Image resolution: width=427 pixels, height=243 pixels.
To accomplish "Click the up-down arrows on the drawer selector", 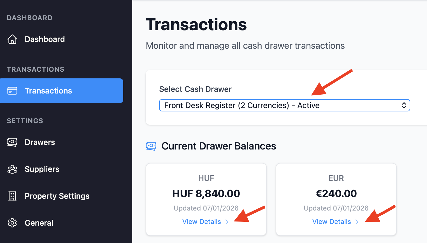I will pos(404,105).
